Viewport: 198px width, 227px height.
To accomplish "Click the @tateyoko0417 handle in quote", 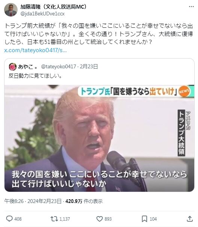I will click(58, 66).
